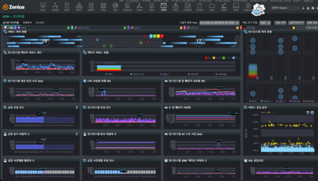The height and width of the screenshot is (181, 318).
Task: Switch to the 토폴로지 tab
Action: 28,22
